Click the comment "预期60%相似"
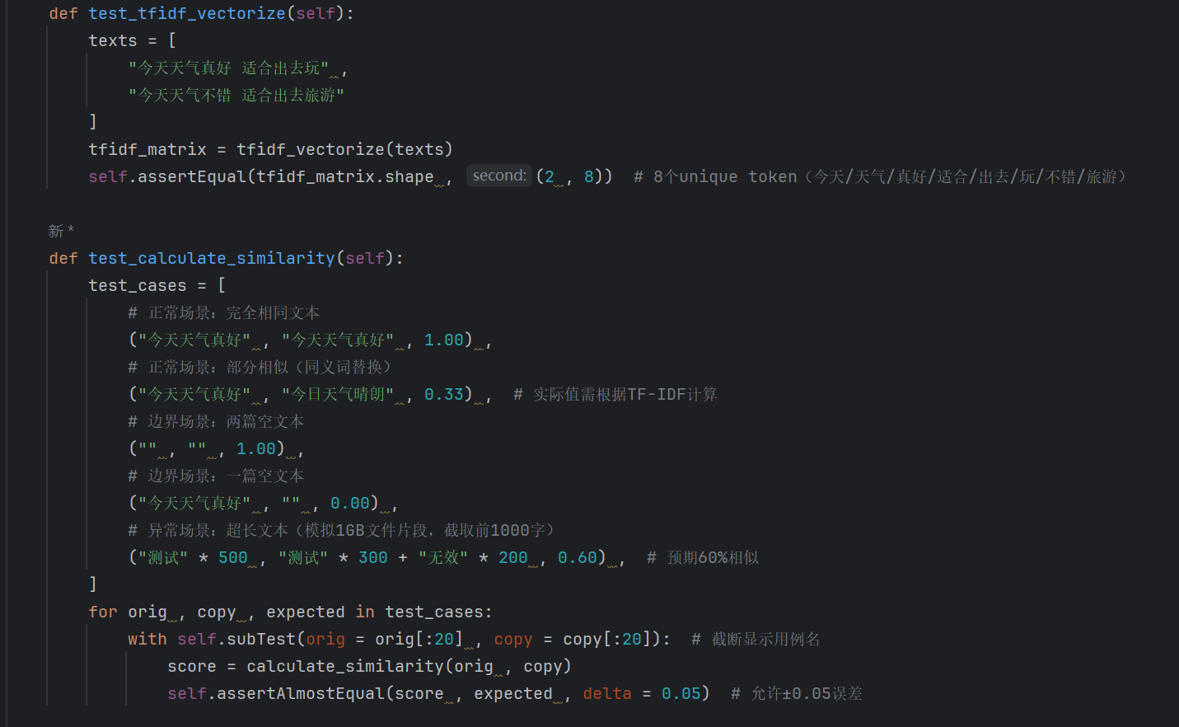The height and width of the screenshot is (727, 1179). tap(703, 557)
